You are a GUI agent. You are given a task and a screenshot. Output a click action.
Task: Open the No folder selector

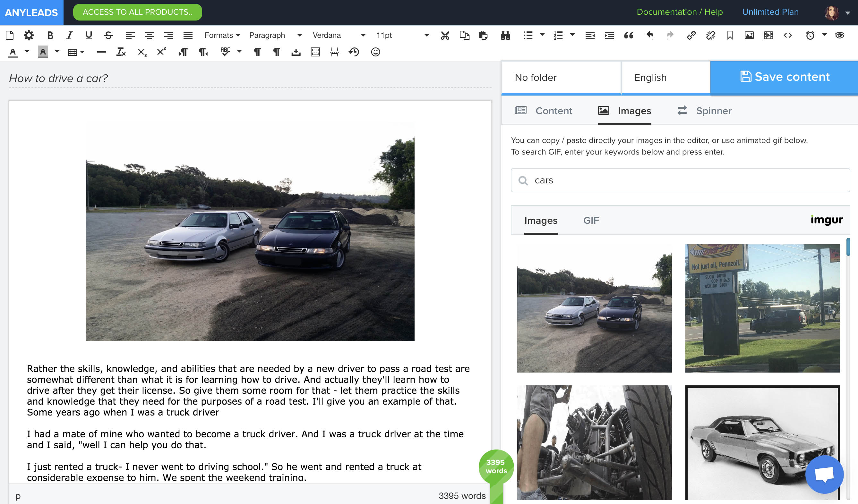pos(561,77)
